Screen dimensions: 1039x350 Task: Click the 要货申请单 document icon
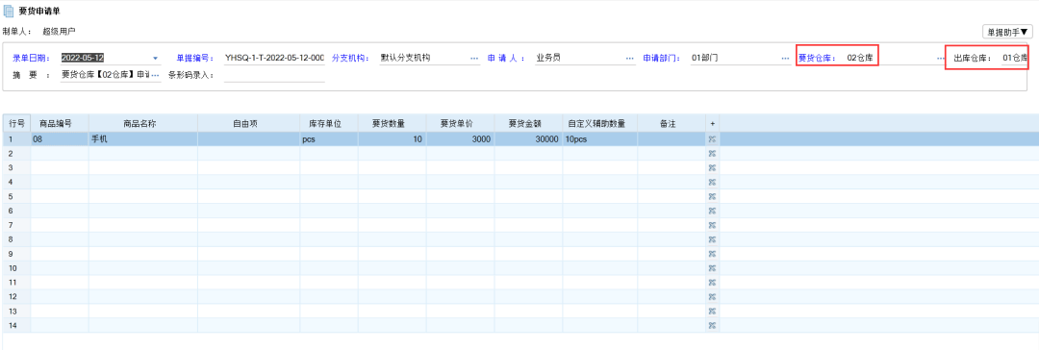pos(9,12)
